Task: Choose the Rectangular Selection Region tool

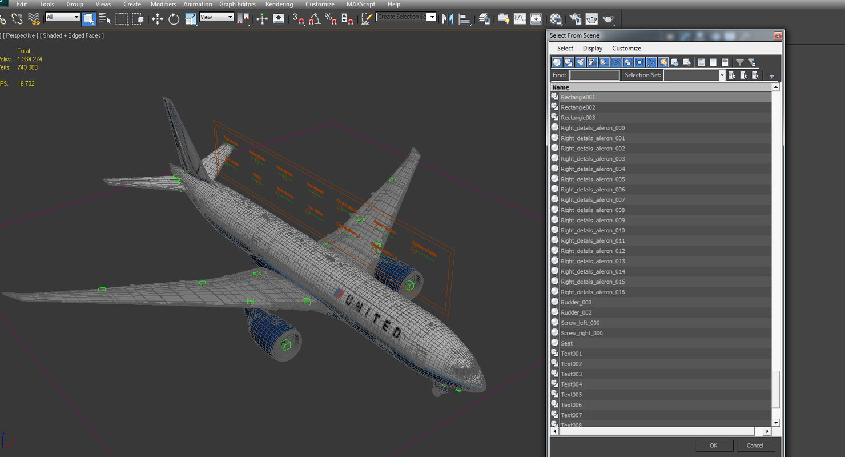Action: tap(122, 19)
